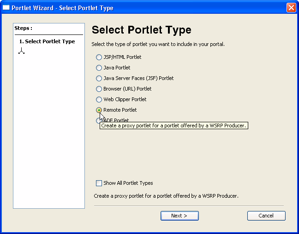Click the Next > button

[x=179, y=216]
